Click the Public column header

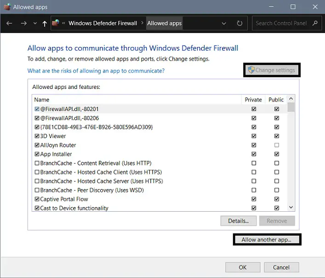click(276, 99)
